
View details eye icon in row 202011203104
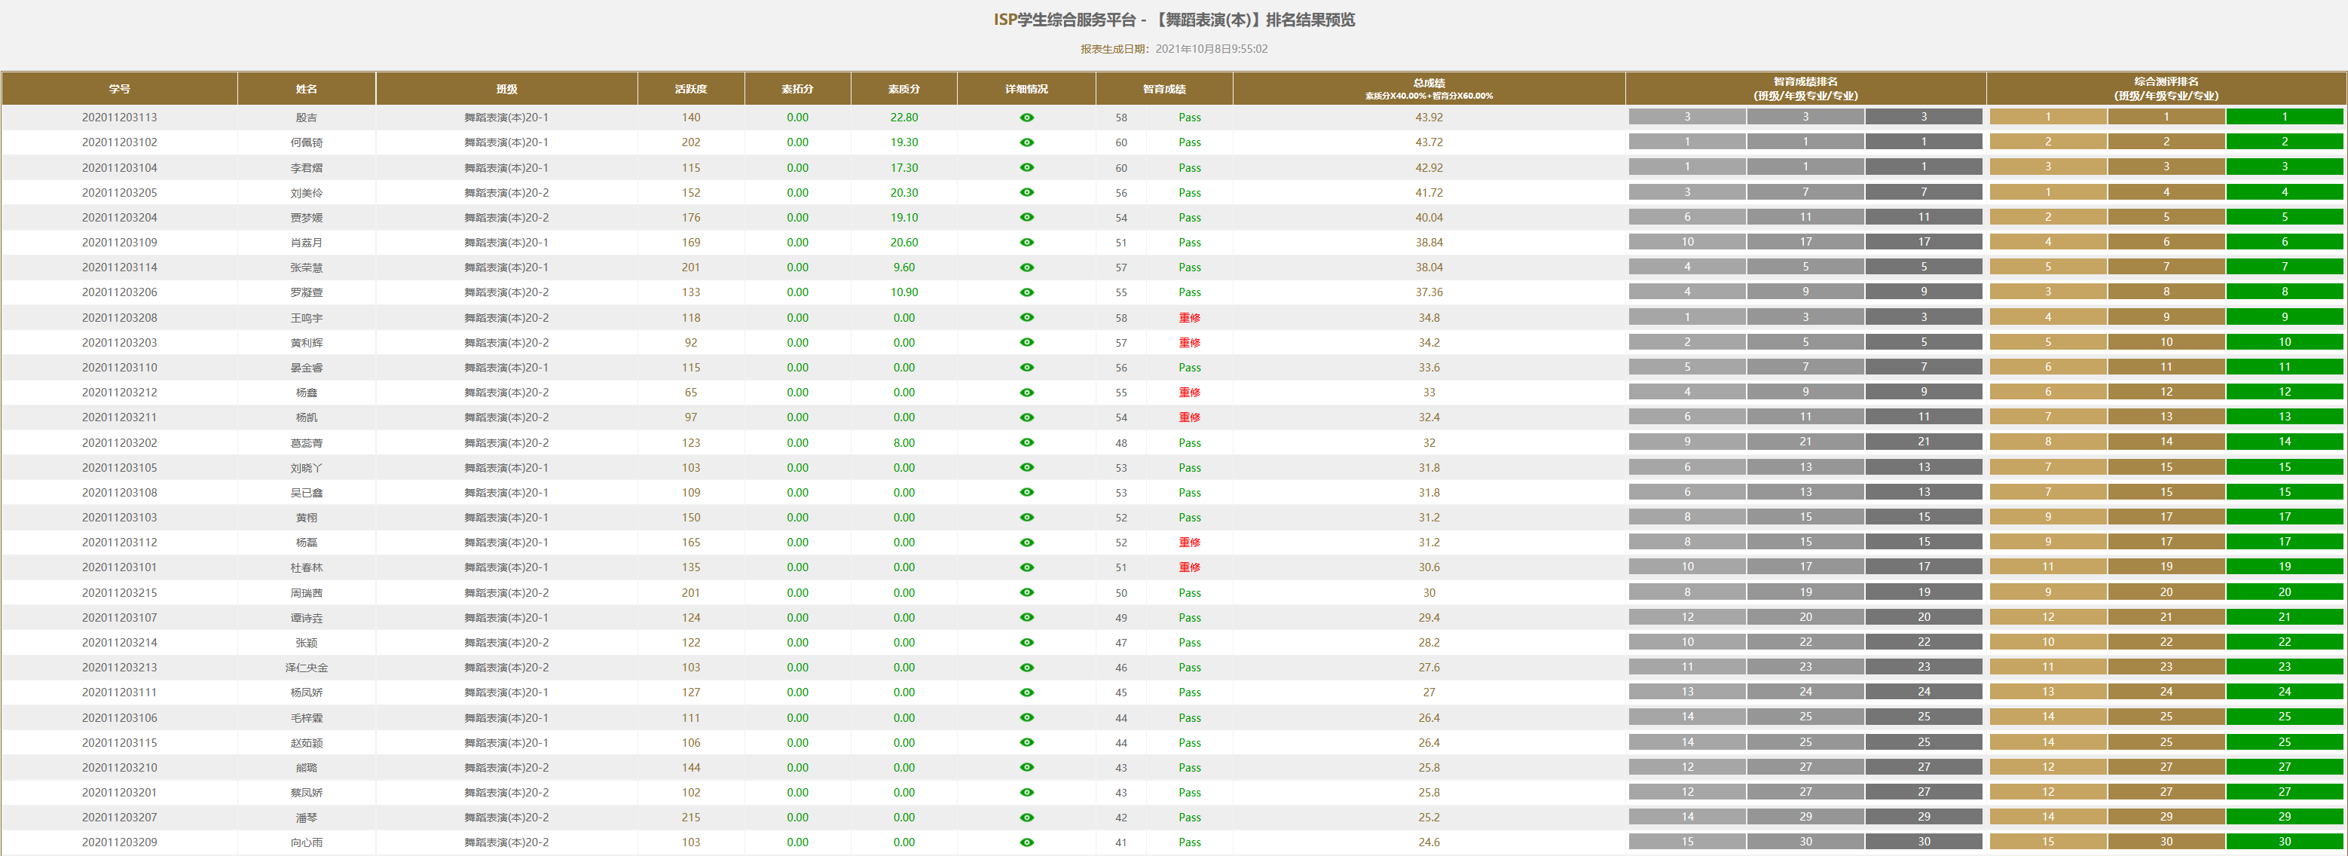tap(1026, 168)
